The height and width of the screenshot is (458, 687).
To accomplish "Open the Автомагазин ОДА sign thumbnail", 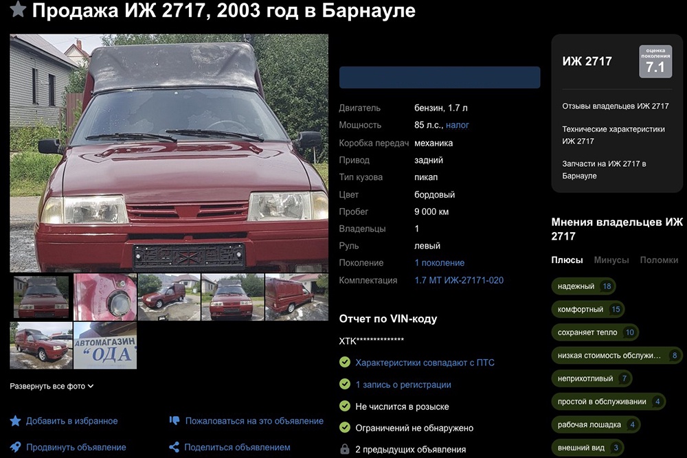I will click(105, 345).
